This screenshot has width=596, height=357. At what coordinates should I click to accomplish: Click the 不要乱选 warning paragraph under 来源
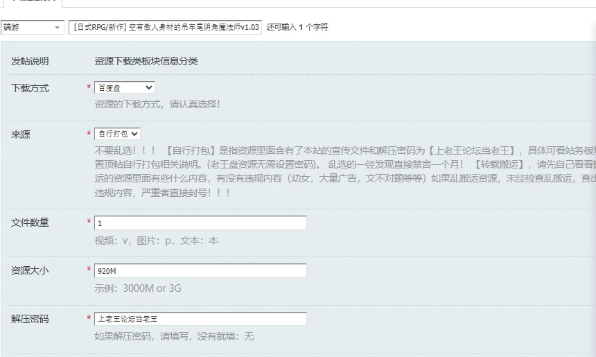[x=345, y=171]
